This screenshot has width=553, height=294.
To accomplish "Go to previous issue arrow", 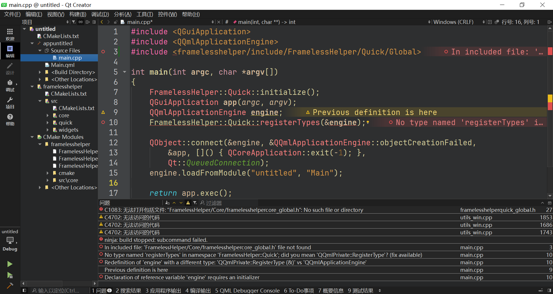I will point(174,203).
